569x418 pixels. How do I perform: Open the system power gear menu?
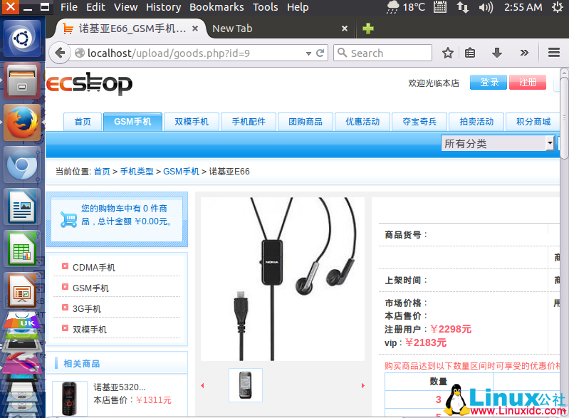[x=558, y=7]
